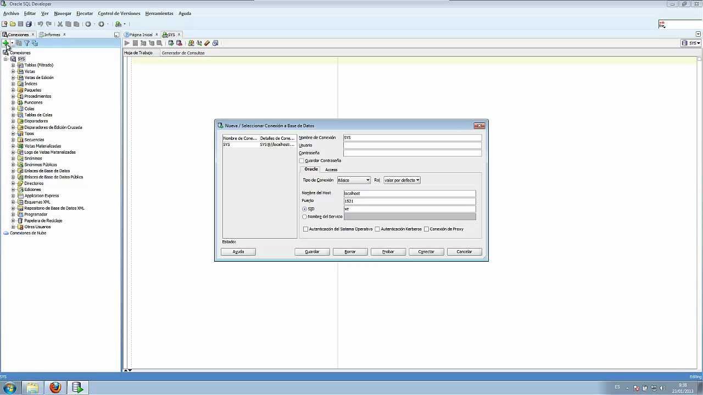Expand Otros Usuarios tree node

pos(13,227)
